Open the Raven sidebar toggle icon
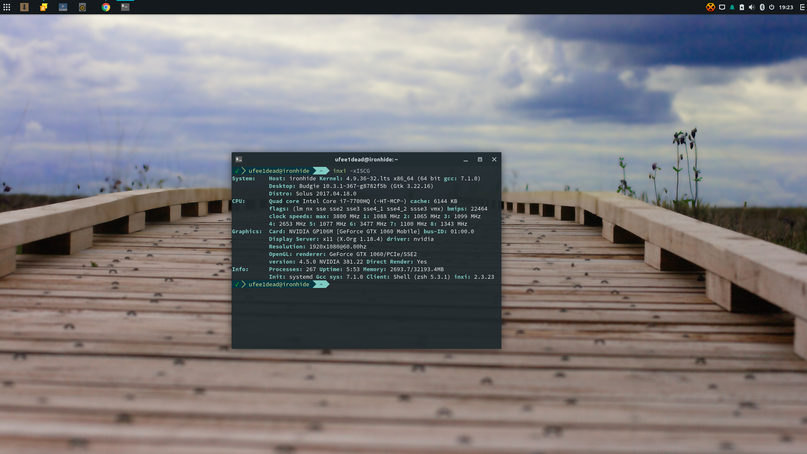Viewport: 807px width, 454px height. 802,7
